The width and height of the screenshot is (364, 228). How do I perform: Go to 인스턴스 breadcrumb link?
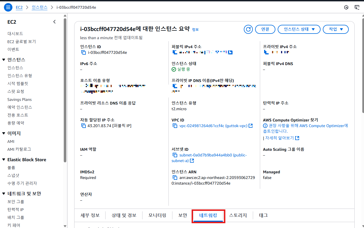click(x=40, y=7)
